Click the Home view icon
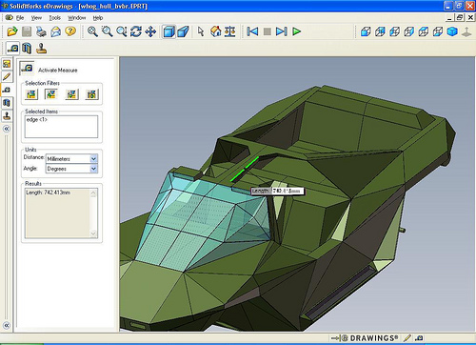The width and height of the screenshot is (476, 345). click(216, 31)
